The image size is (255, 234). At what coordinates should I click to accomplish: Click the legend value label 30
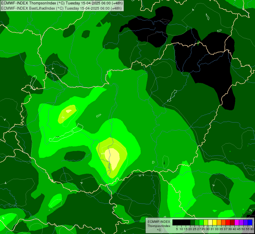(208, 229)
